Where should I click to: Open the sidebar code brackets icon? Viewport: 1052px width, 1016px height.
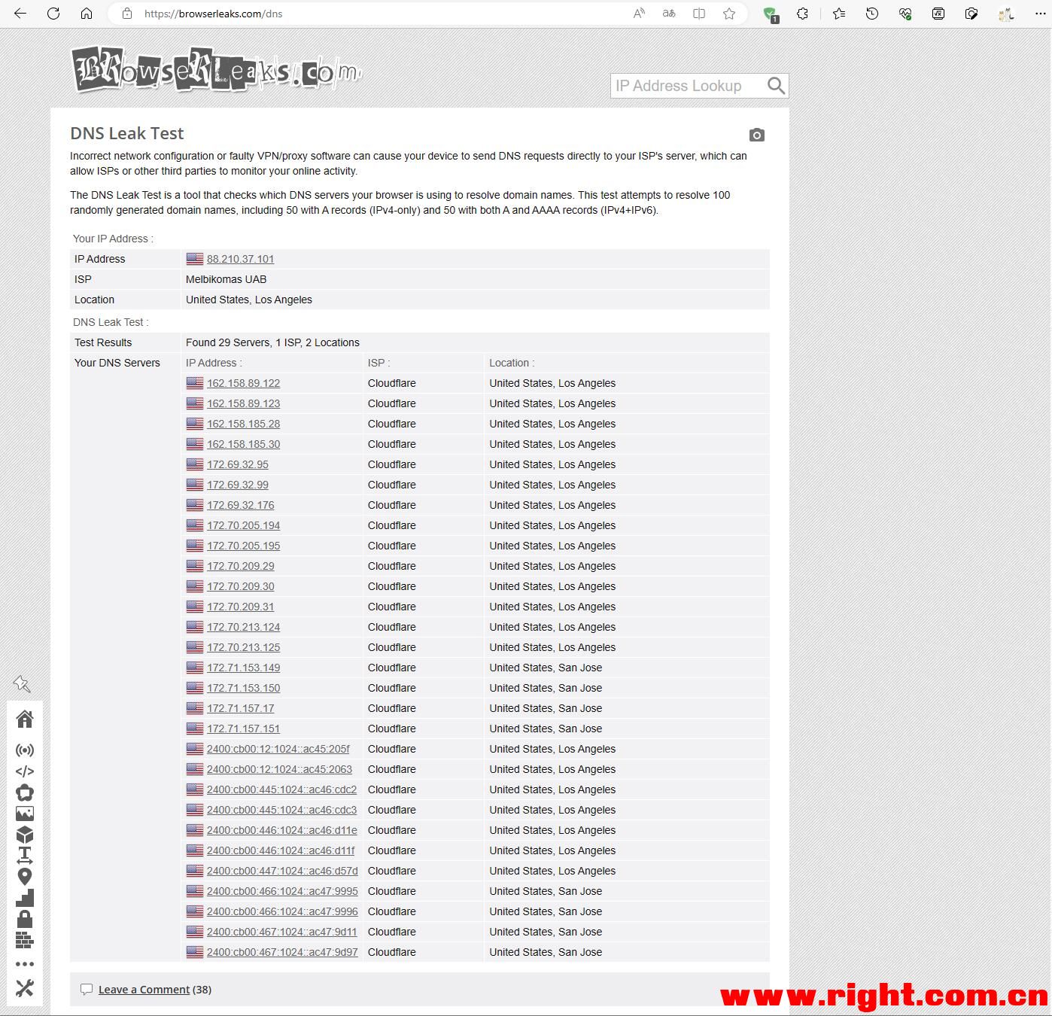25,771
